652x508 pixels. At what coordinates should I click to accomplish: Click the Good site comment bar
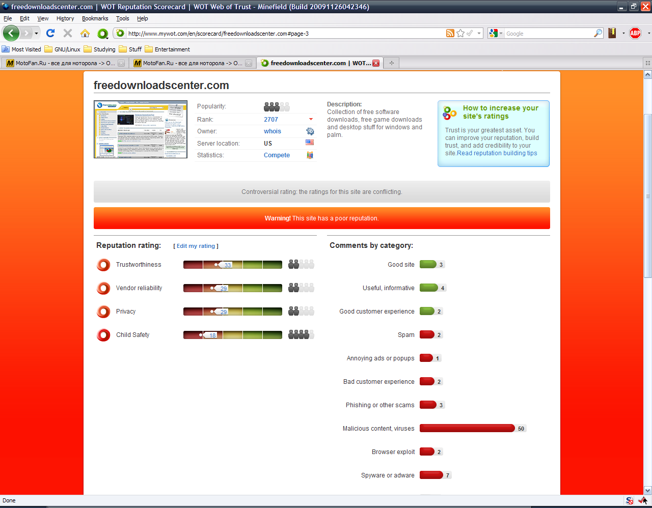pyautogui.click(x=428, y=265)
